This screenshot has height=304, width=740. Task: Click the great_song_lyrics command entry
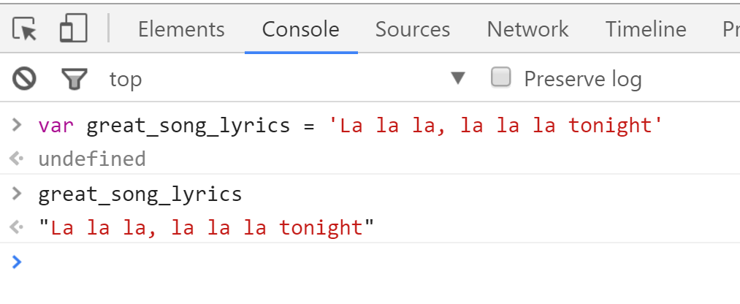(140, 194)
